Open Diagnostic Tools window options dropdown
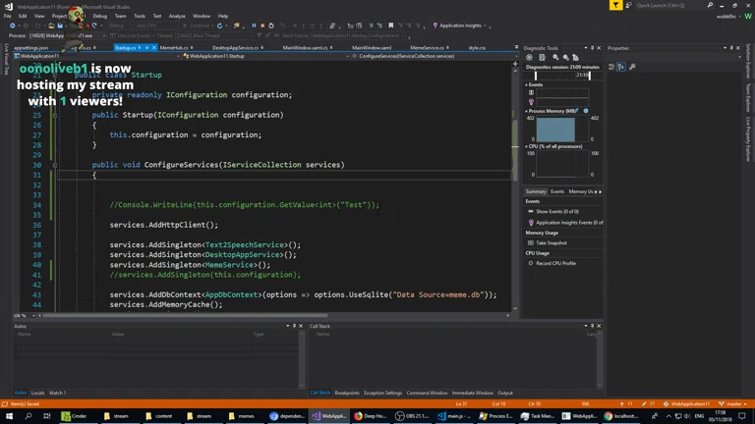The width and height of the screenshot is (755, 424). click(x=586, y=48)
